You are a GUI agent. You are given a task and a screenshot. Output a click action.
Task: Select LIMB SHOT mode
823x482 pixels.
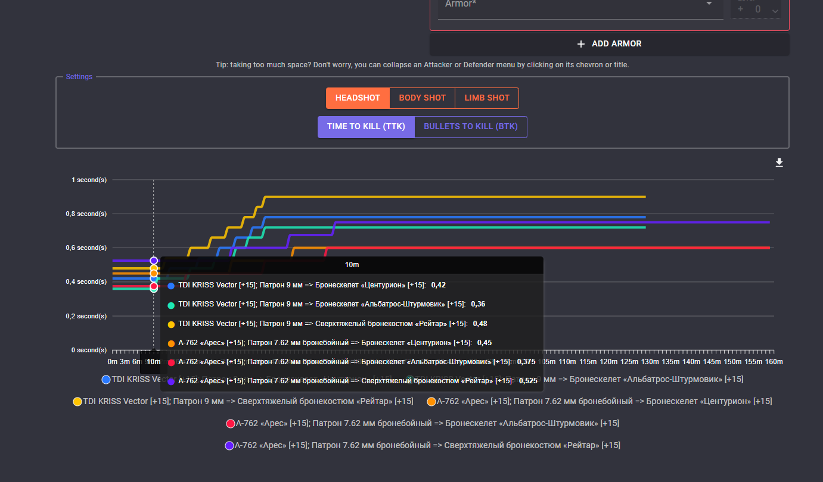pos(487,98)
